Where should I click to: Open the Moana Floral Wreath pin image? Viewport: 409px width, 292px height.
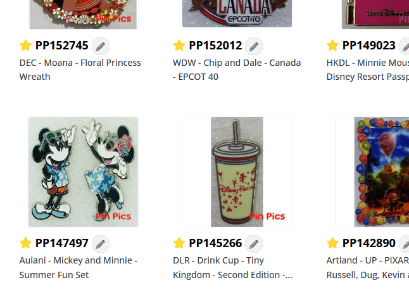[83, 13]
